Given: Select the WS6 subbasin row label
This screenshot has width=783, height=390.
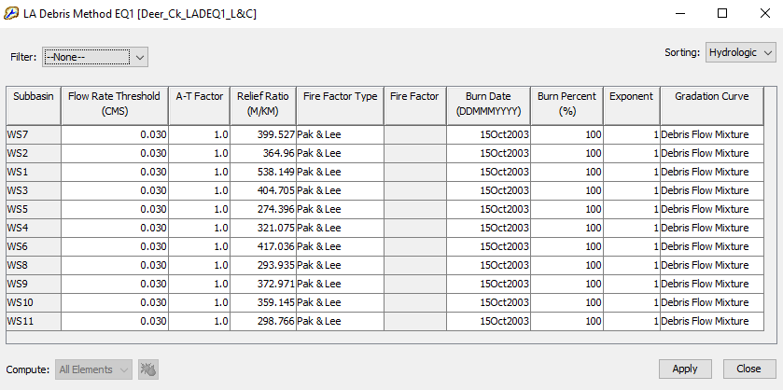Looking at the screenshot, I should [34, 246].
